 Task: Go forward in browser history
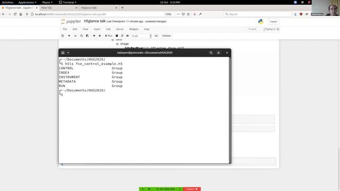10,14
